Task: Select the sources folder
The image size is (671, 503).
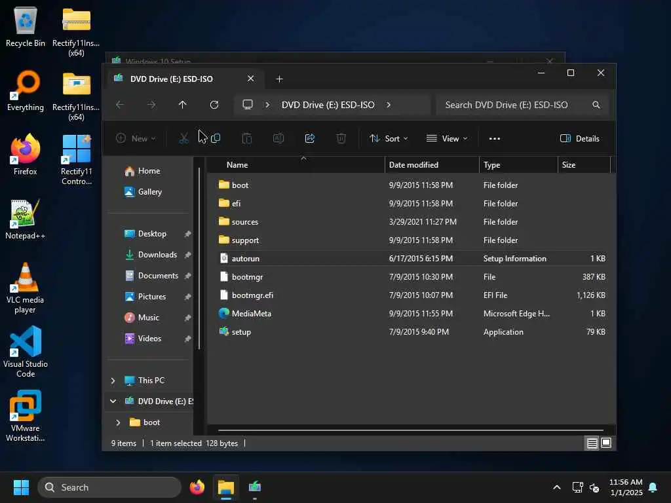Action: coord(412,222)
